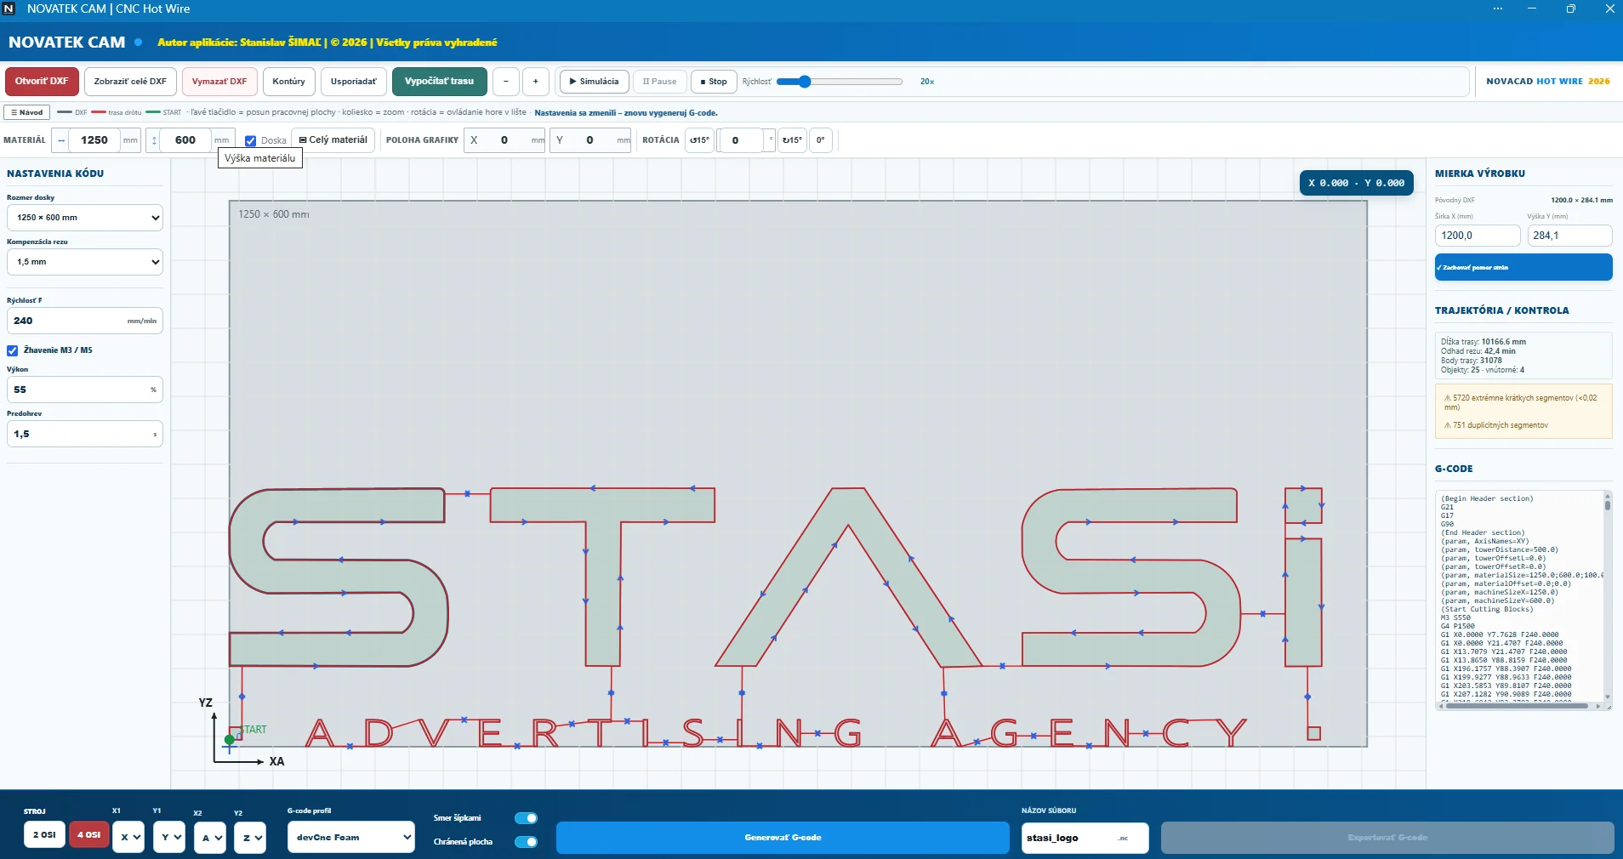The height and width of the screenshot is (859, 1623).
Task: Click the Usporiadať button
Action: pos(354,82)
